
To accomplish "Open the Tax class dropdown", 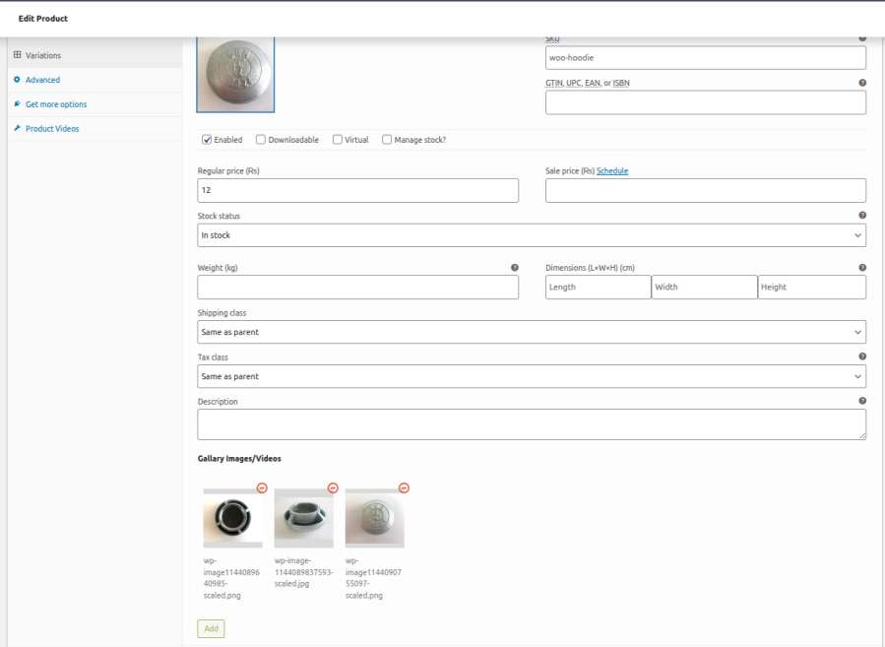I will tap(531, 376).
